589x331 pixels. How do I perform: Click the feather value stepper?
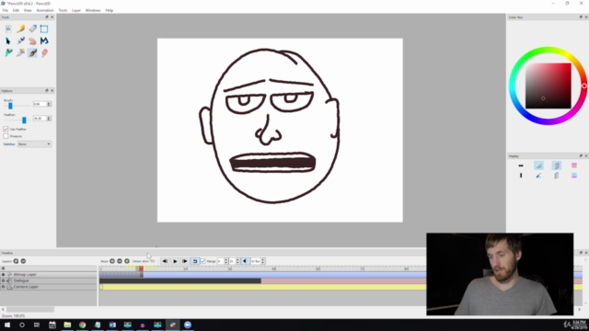pos(49,119)
